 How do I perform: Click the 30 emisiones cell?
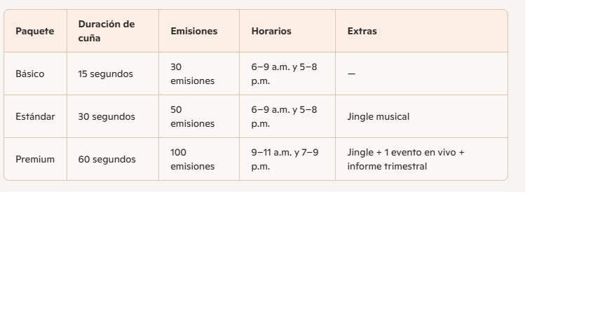(x=192, y=74)
